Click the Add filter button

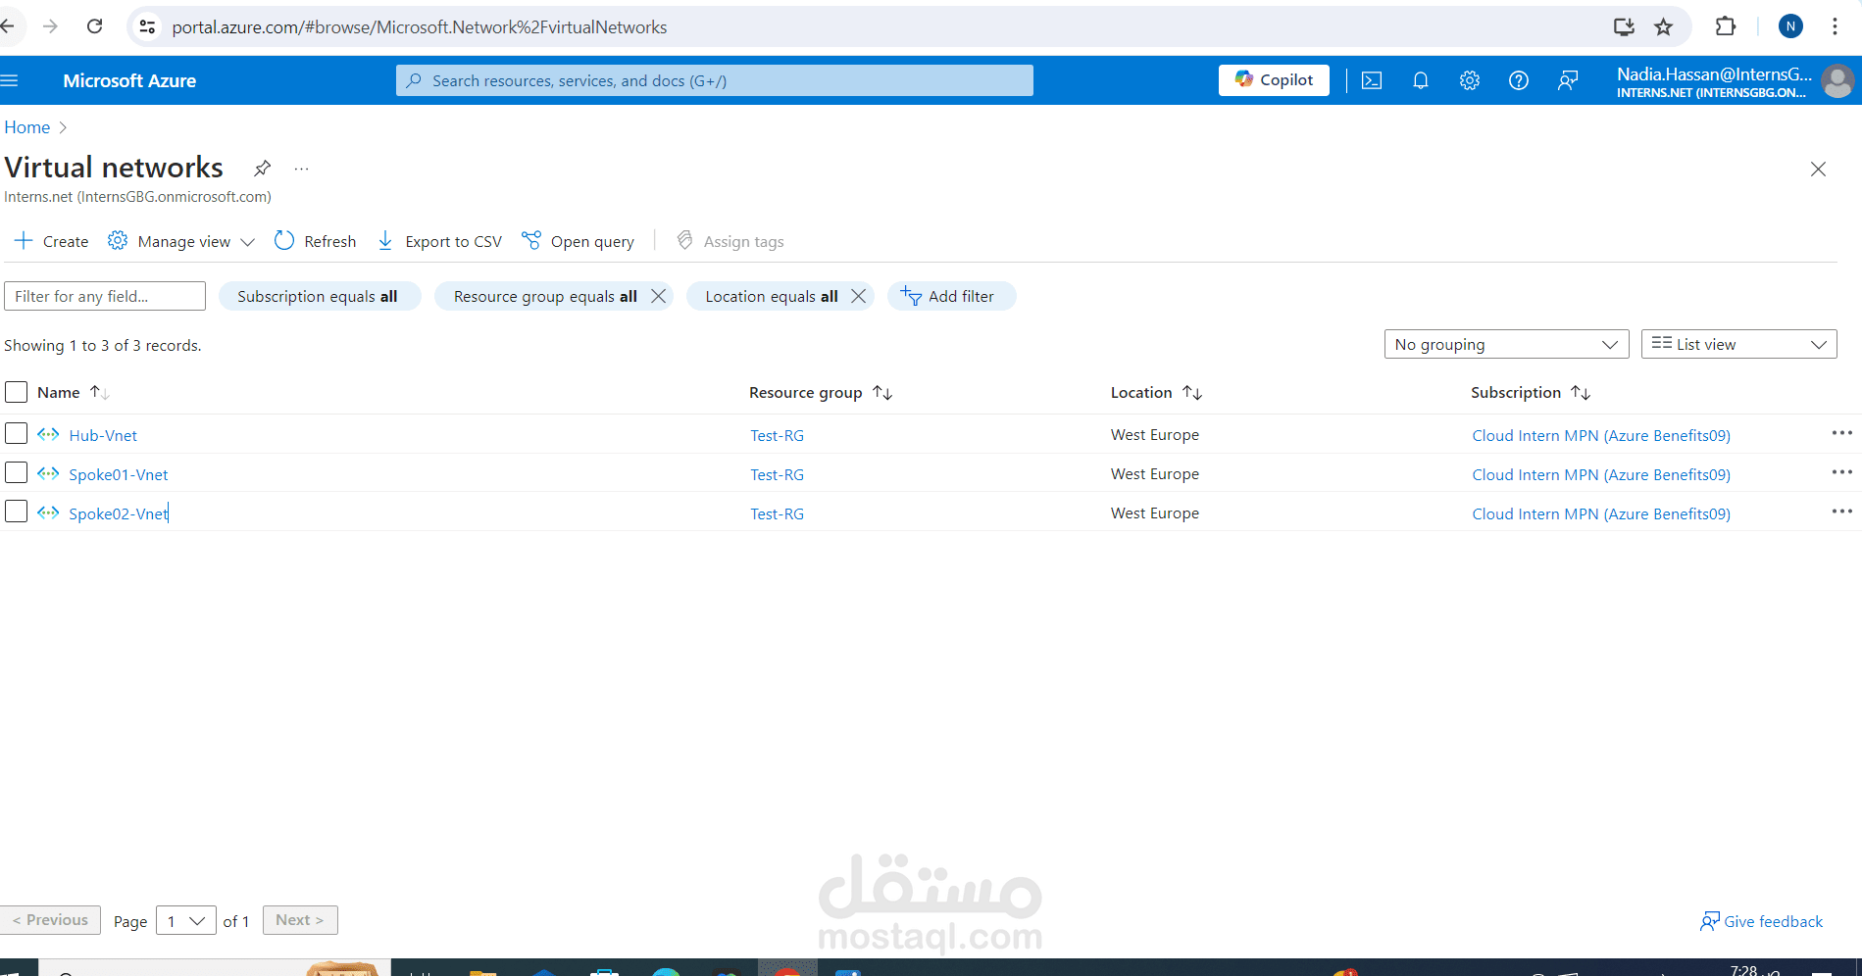coord(951,296)
